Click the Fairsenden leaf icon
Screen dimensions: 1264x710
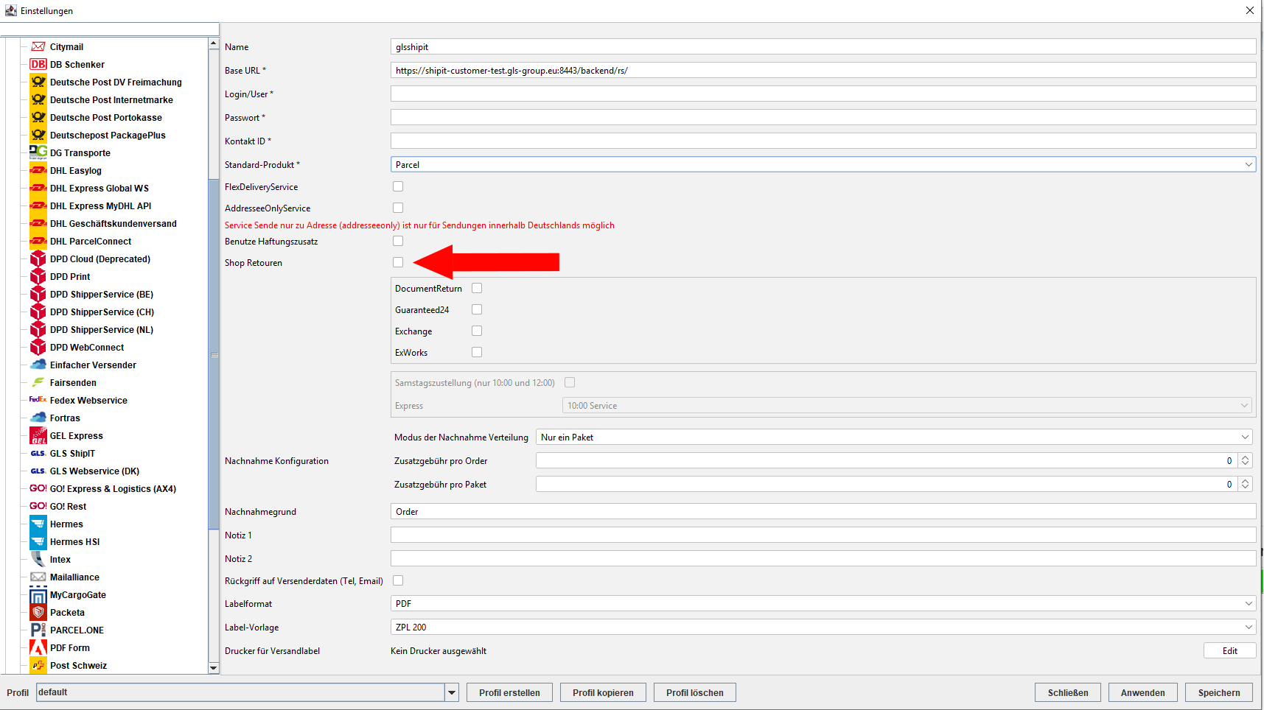pos(38,382)
